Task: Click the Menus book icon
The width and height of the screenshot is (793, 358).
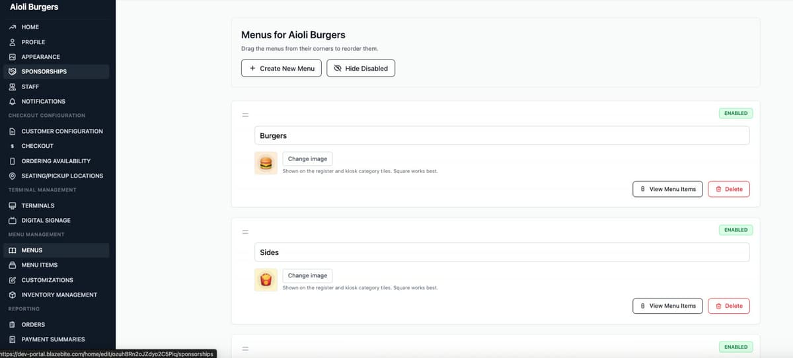Action: [x=12, y=250]
